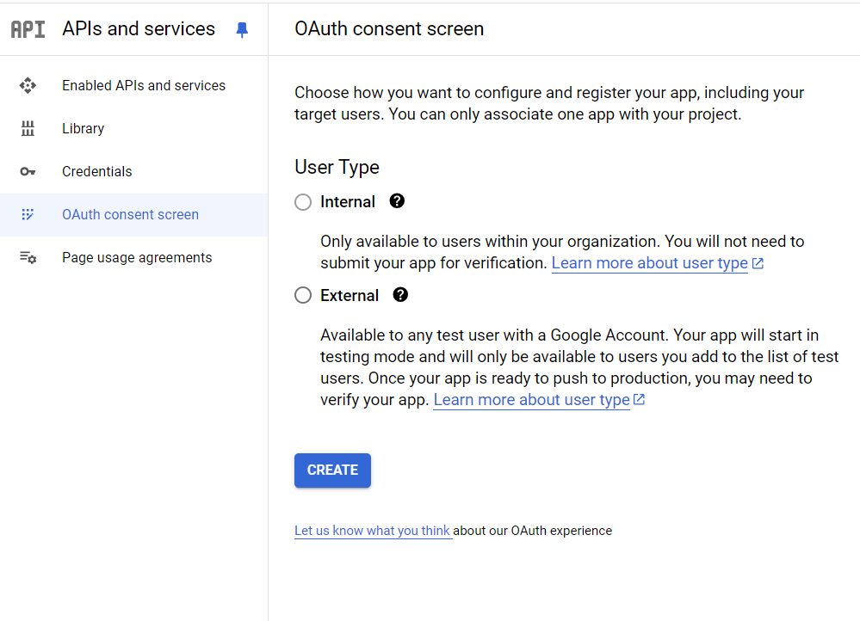Screen dimensions: 860x621
Task: Select the Internal user type radio
Action: point(303,202)
